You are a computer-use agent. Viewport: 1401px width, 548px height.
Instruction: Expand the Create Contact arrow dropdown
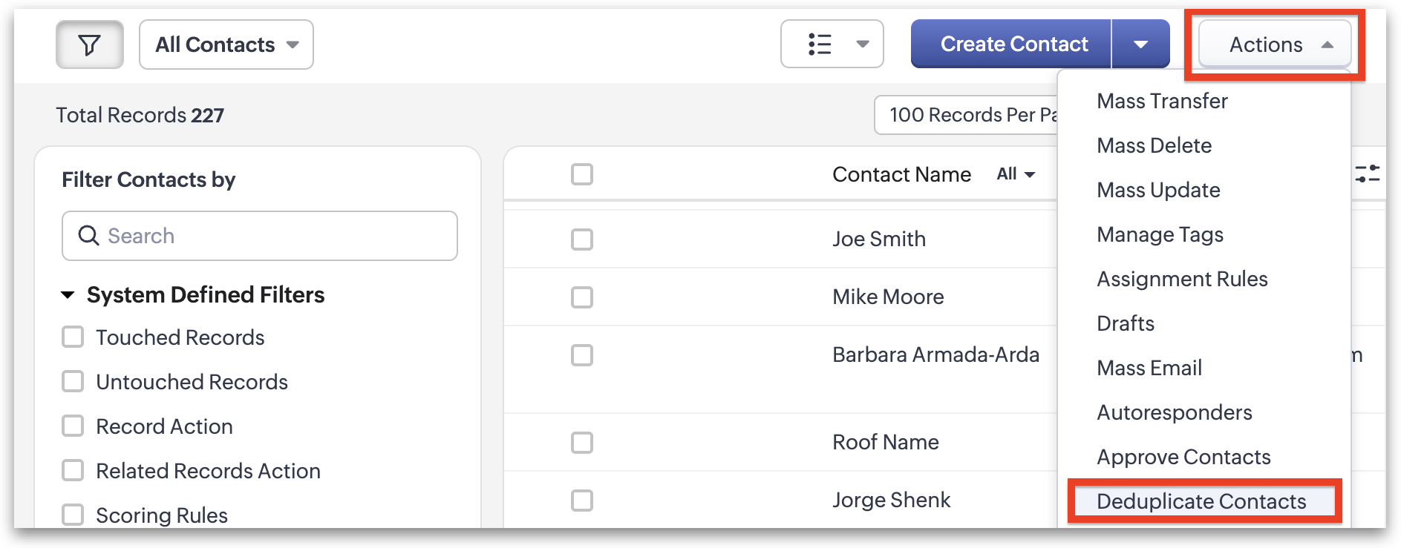pos(1140,44)
